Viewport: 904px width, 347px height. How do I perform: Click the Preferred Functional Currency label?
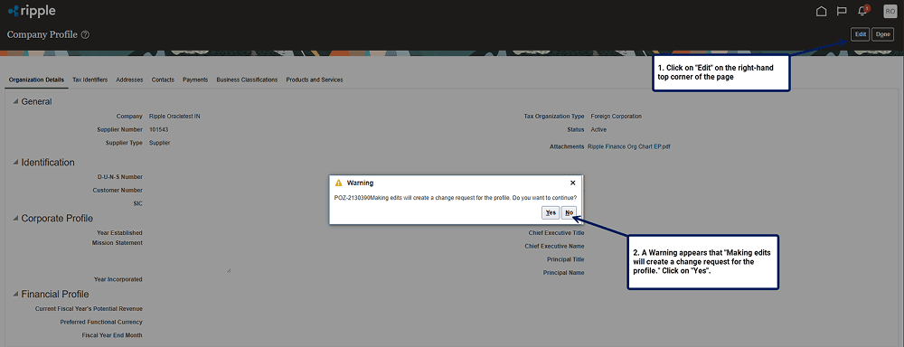[101, 323]
